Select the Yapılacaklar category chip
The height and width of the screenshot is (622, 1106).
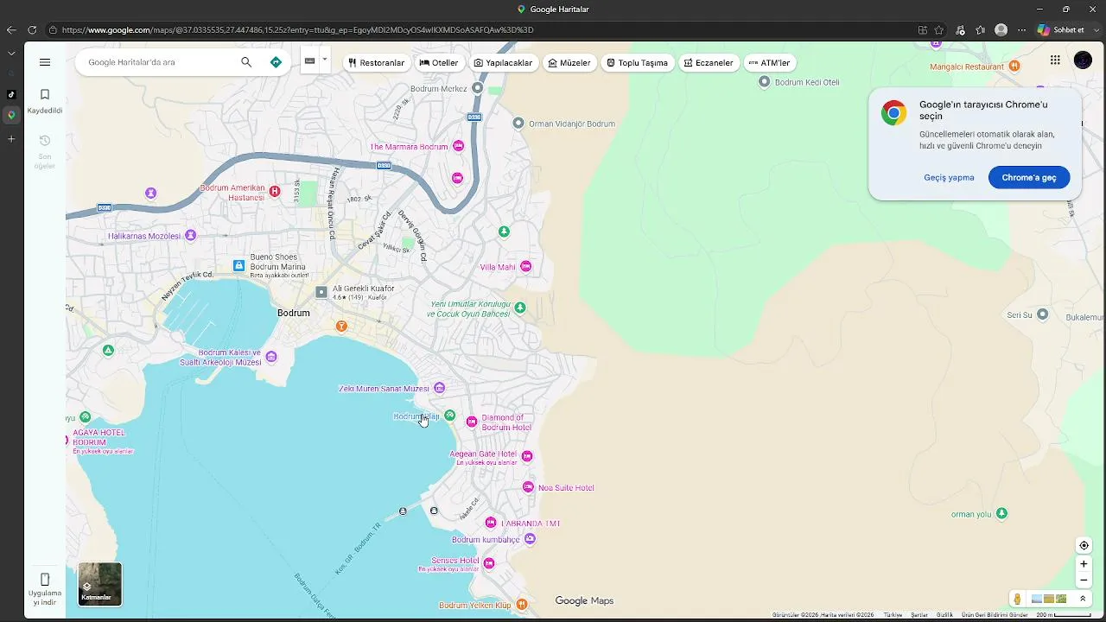click(x=503, y=62)
